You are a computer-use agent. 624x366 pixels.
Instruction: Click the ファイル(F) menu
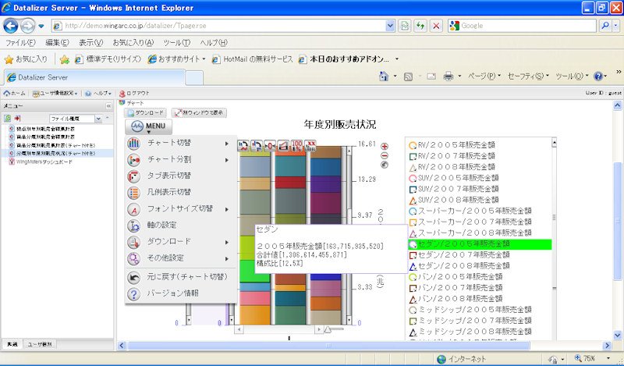(20, 43)
